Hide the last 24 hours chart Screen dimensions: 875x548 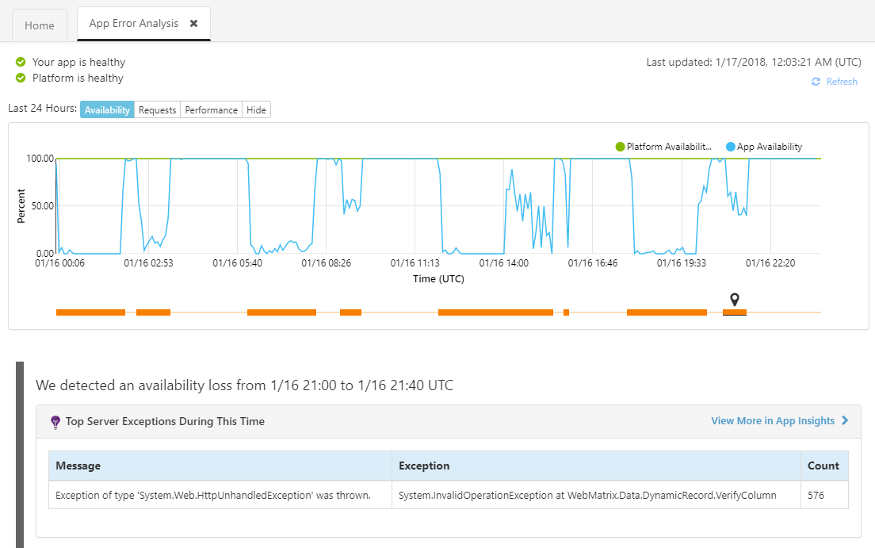pyautogui.click(x=256, y=110)
